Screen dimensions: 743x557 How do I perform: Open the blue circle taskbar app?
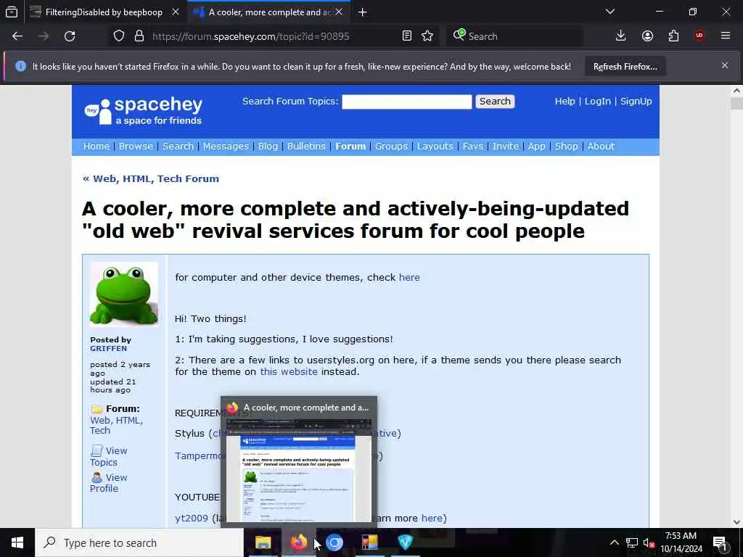334,542
